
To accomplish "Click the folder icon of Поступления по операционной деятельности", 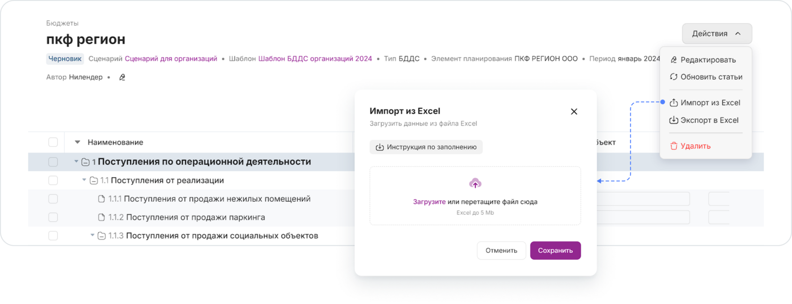I will coord(85,162).
